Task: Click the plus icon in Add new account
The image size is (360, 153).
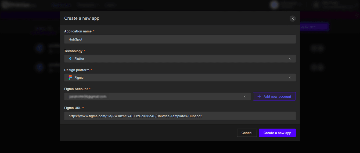Action: 259,96
